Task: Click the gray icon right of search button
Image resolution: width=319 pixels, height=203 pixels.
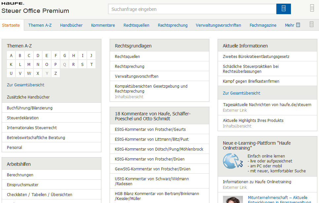Action: point(312,8)
